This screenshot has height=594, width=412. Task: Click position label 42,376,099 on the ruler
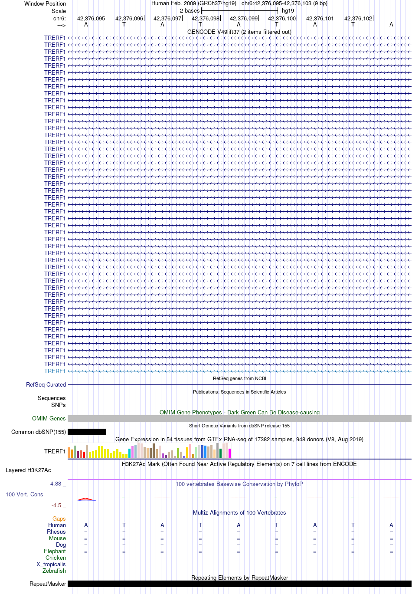tap(244, 19)
